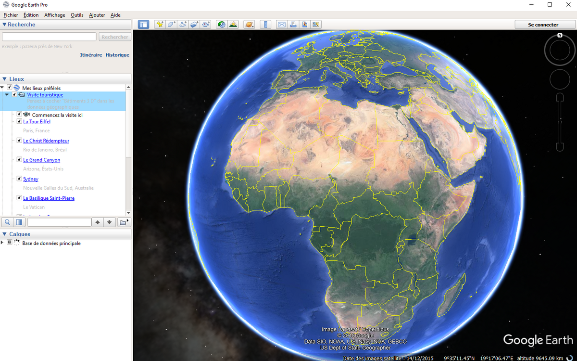Click the email icon to share view

click(x=282, y=24)
